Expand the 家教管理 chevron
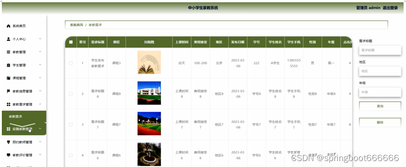Image resolution: width=406 pixels, height=167 pixels. tap(40, 52)
